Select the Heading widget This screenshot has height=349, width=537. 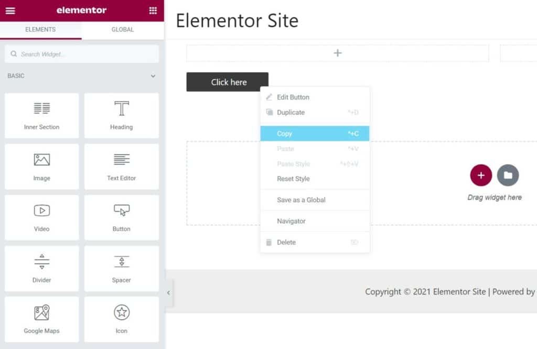point(122,116)
